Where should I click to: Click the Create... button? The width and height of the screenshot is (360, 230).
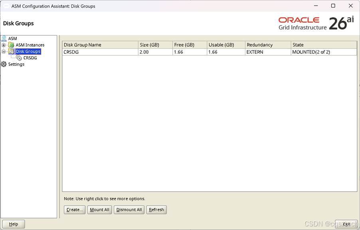(x=75, y=210)
